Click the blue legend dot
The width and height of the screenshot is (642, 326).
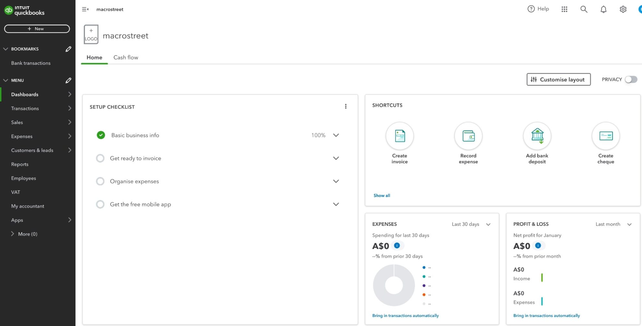[424, 267]
